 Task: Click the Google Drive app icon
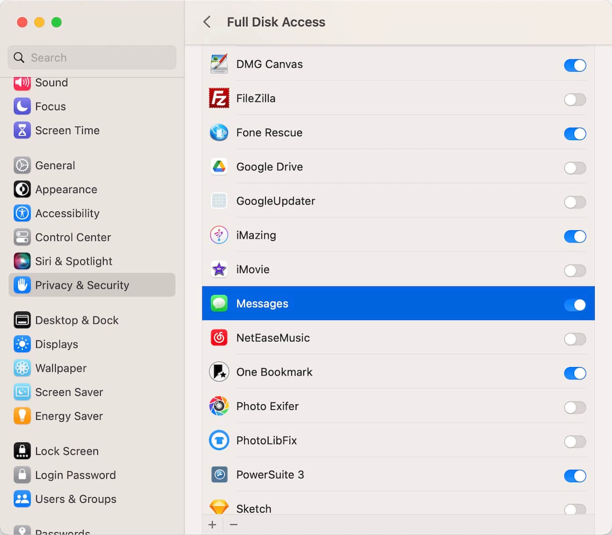(x=219, y=167)
